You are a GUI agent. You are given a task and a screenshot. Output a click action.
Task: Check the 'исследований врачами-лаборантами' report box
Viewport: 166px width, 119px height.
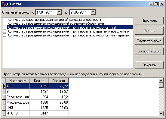pyautogui.click(x=5, y=23)
